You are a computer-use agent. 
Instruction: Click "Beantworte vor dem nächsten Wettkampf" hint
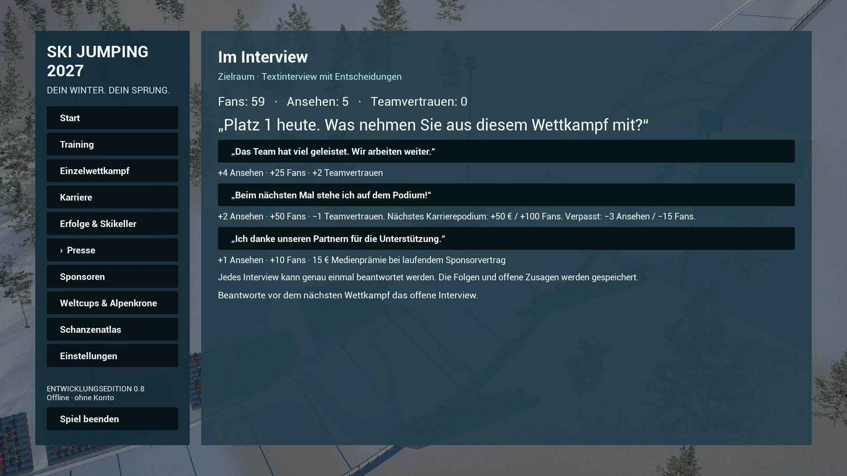348,295
